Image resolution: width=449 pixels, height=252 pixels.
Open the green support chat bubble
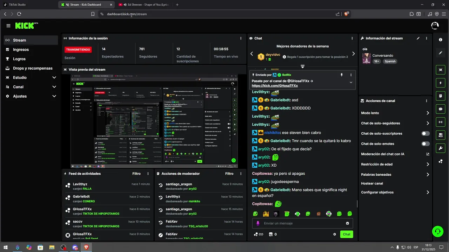[x=437, y=231]
